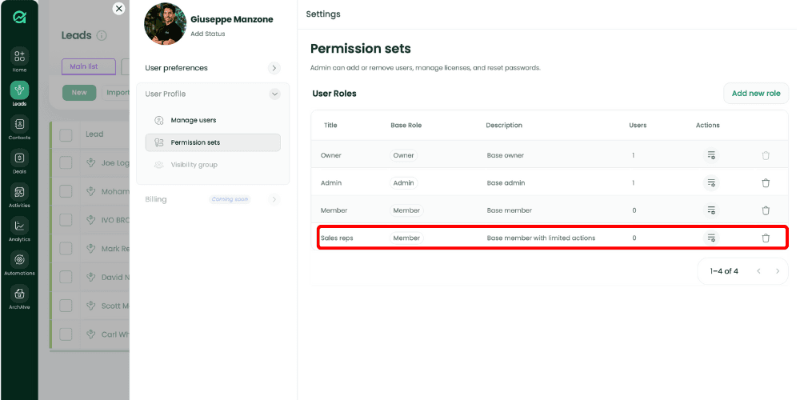Click Add new role button
Image resolution: width=800 pixels, height=400 pixels.
point(756,94)
